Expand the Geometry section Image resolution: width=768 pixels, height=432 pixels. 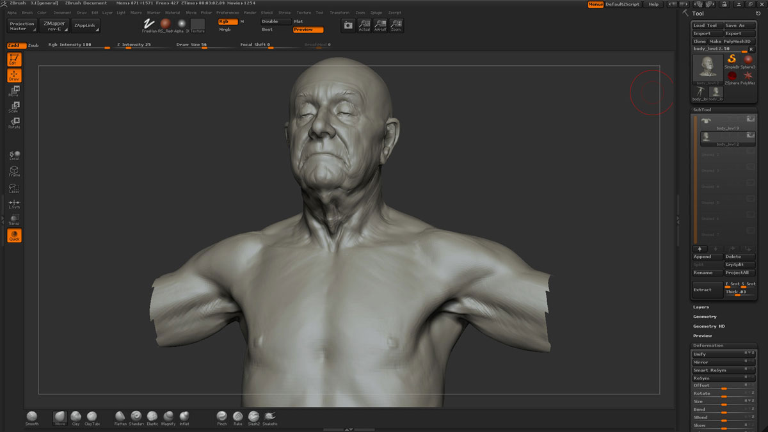click(x=705, y=317)
